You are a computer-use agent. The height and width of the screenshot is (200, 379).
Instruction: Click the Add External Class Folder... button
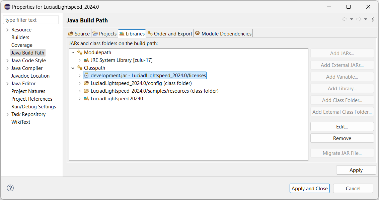click(x=342, y=112)
